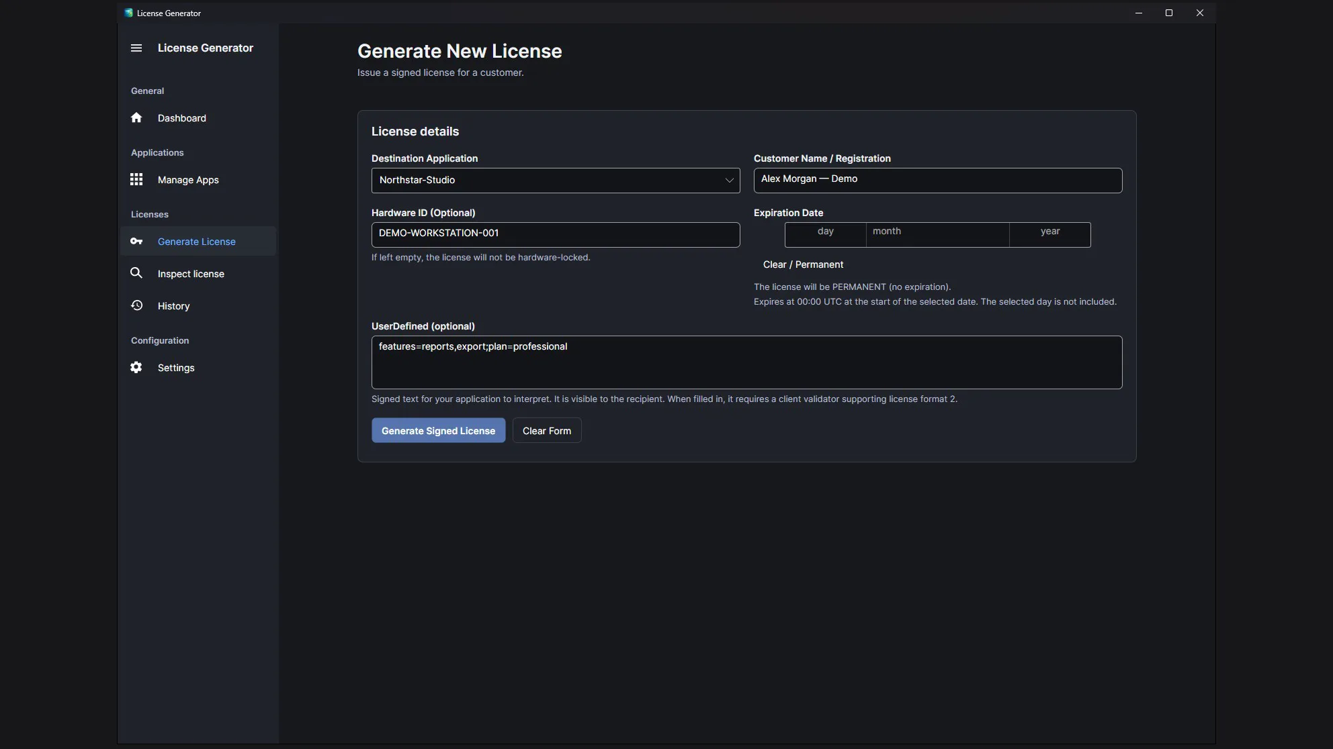Screen dimensions: 1333x749
Task: Open the Dashboard page
Action: coord(198,118)
